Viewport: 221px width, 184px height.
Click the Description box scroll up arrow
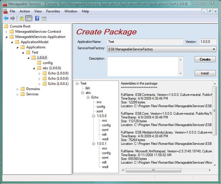point(180,60)
